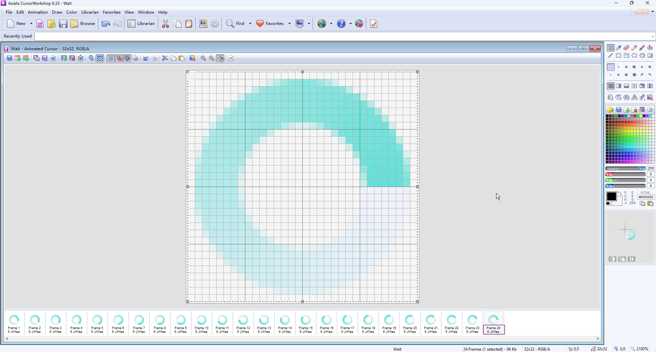
Task: Select the Pencil drawing tool
Action: tap(634, 48)
